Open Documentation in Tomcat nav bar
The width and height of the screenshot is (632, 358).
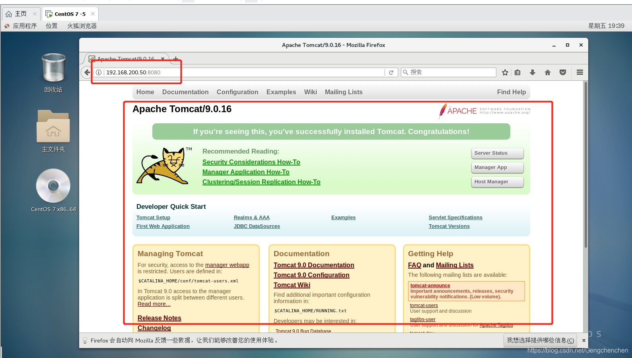click(x=185, y=92)
